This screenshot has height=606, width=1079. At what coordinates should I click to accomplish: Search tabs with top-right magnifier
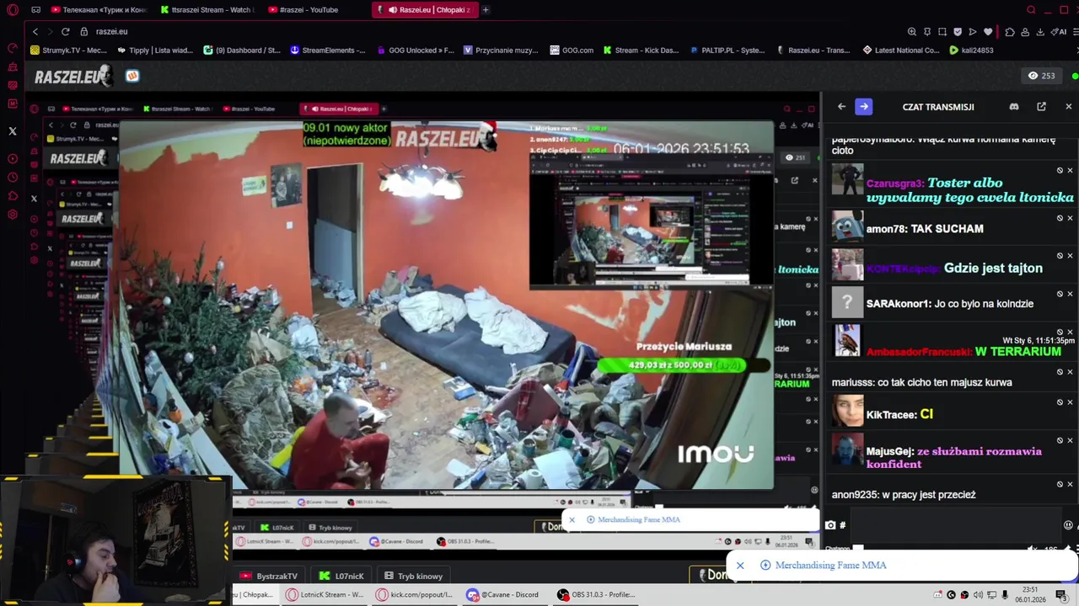point(1031,10)
